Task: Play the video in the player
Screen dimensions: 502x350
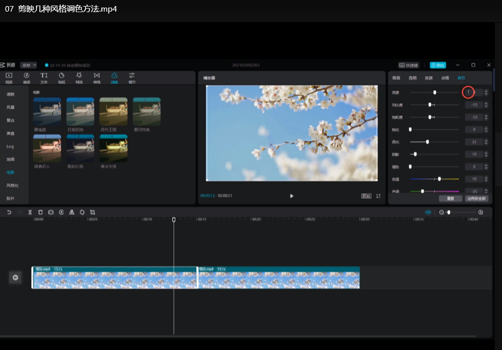Action: click(292, 196)
